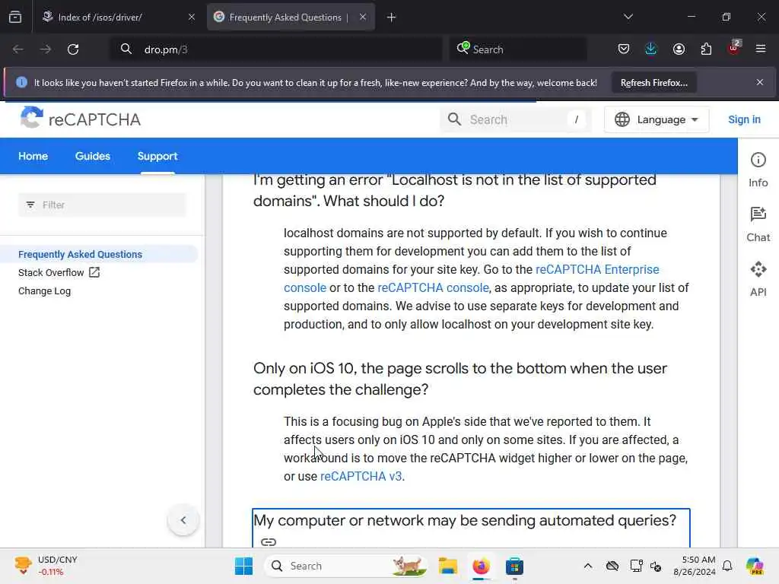Open the notifications bell icon

coord(727,566)
